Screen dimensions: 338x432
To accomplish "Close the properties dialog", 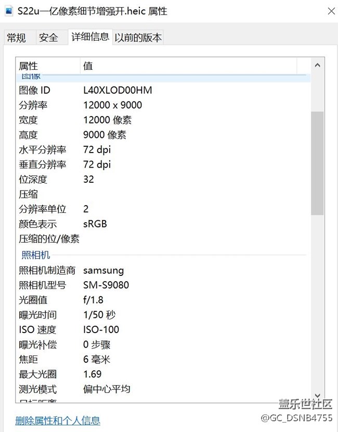I will coord(331,11).
